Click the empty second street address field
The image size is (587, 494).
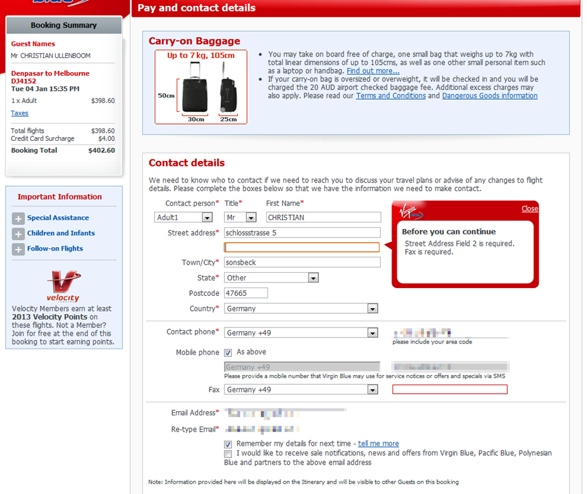(x=302, y=248)
